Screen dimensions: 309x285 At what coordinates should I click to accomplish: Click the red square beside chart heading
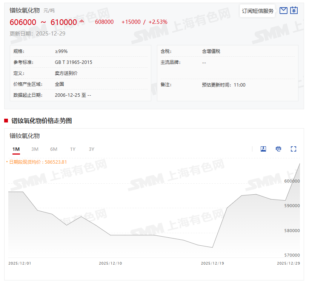click(6, 121)
